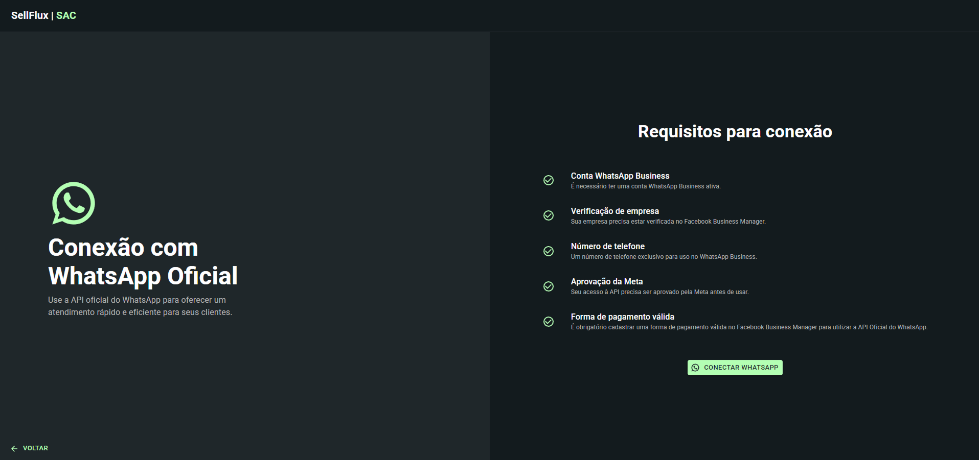Click the 'Forma de pagamento válida' title
The width and height of the screenshot is (979, 460).
[x=623, y=317]
